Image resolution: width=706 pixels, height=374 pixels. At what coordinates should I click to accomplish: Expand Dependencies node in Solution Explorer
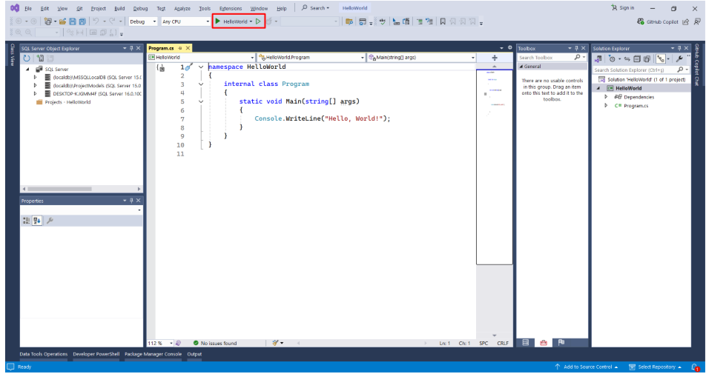(x=606, y=97)
